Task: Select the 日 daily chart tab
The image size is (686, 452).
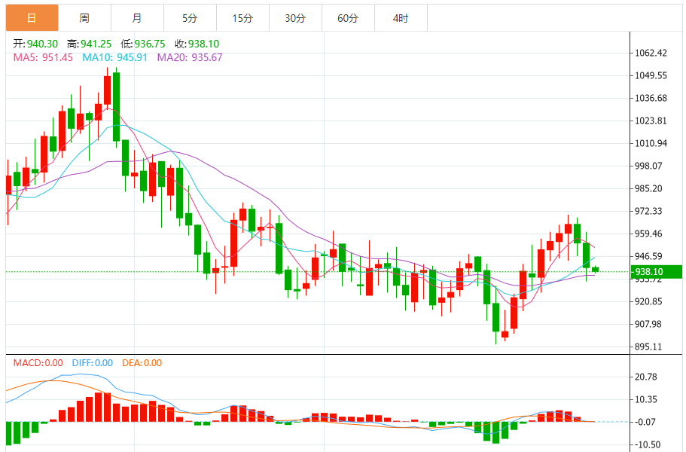Action: [32, 18]
